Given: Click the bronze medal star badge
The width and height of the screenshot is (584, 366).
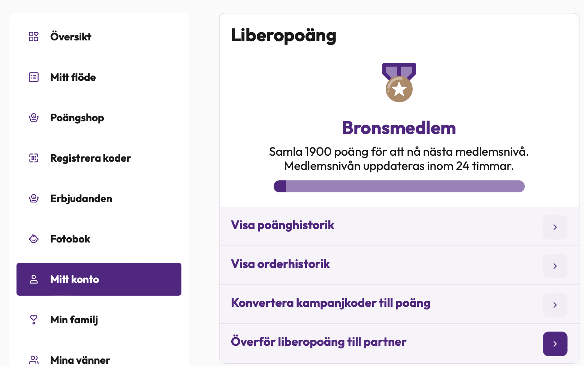Looking at the screenshot, I should point(399,82).
